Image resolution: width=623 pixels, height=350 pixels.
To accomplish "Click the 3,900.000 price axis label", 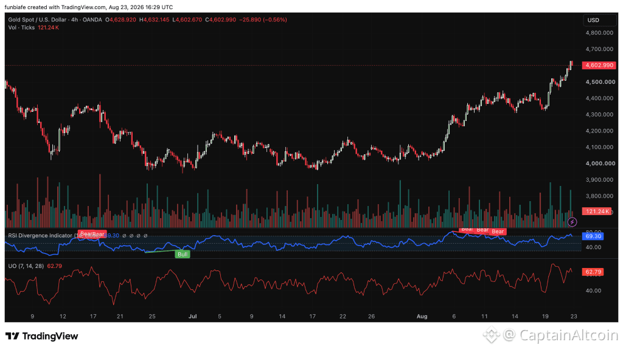I will point(599,179).
